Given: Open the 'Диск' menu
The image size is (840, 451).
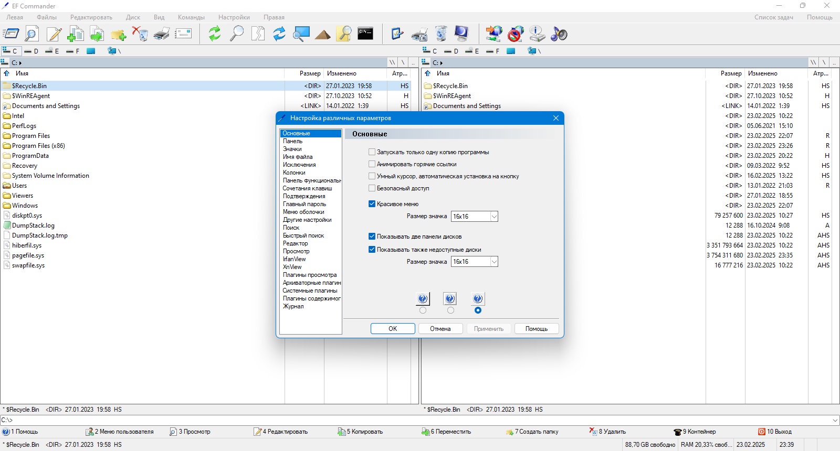Looking at the screenshot, I should (133, 17).
